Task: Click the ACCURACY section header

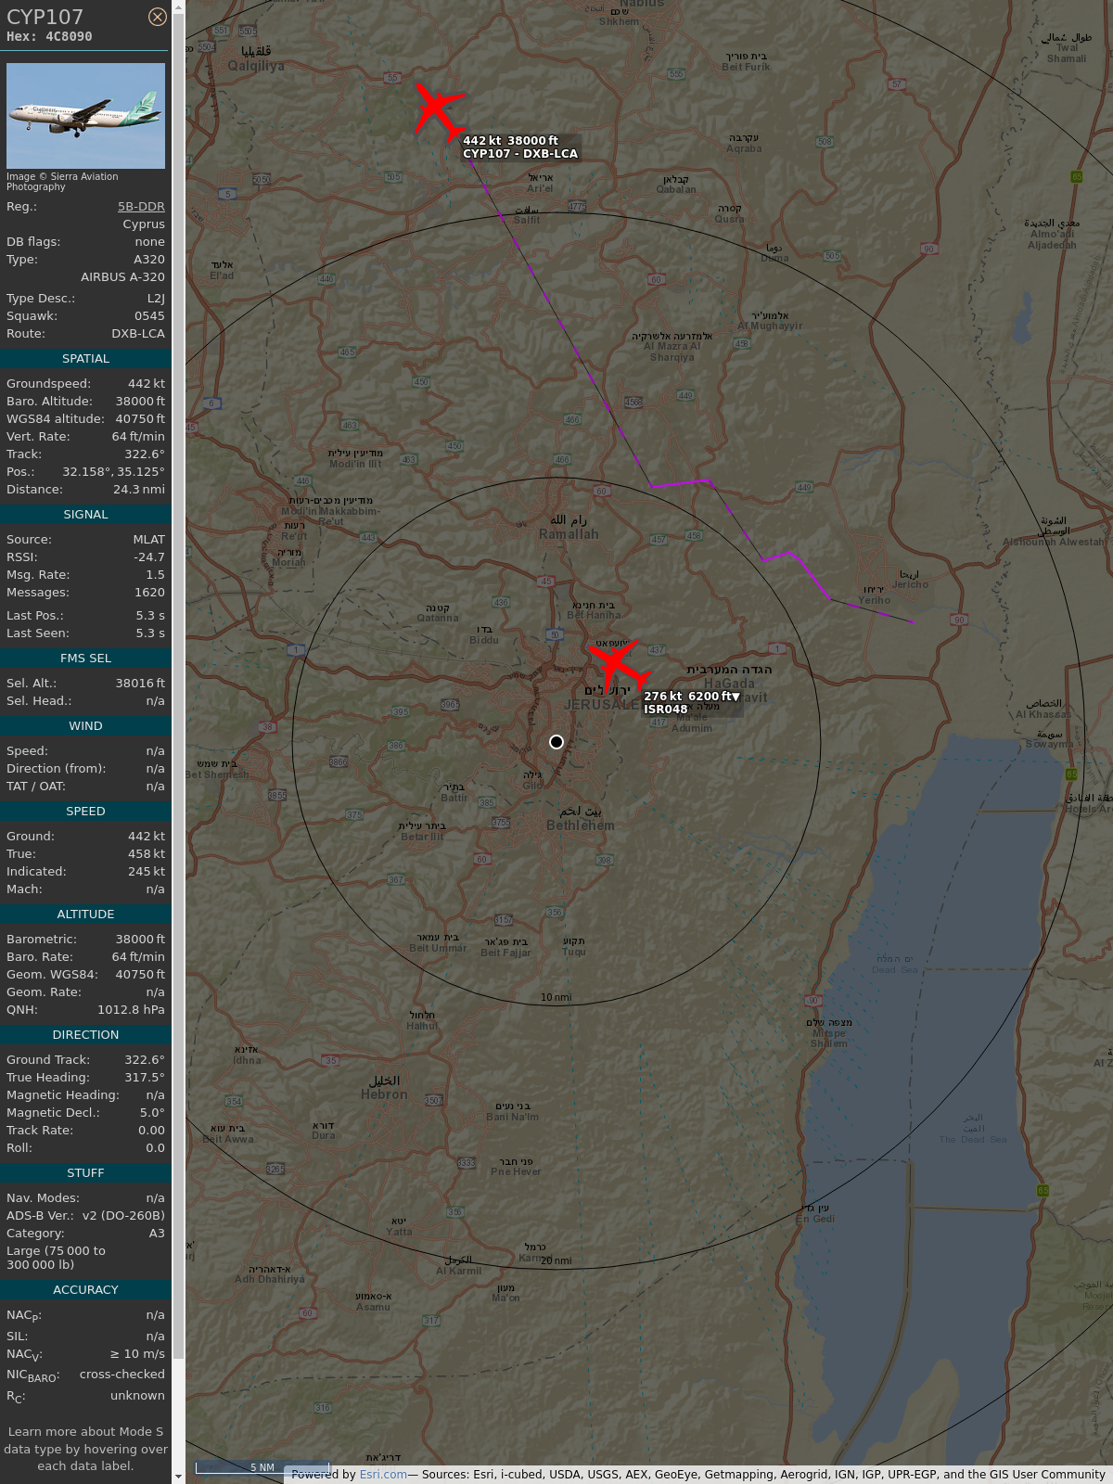Action: (85, 1290)
